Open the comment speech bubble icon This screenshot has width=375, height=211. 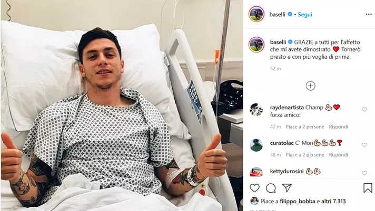click(x=271, y=188)
